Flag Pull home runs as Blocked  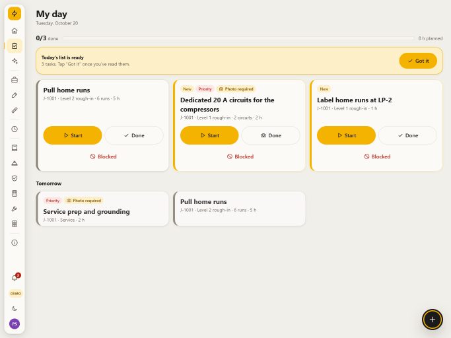click(103, 156)
